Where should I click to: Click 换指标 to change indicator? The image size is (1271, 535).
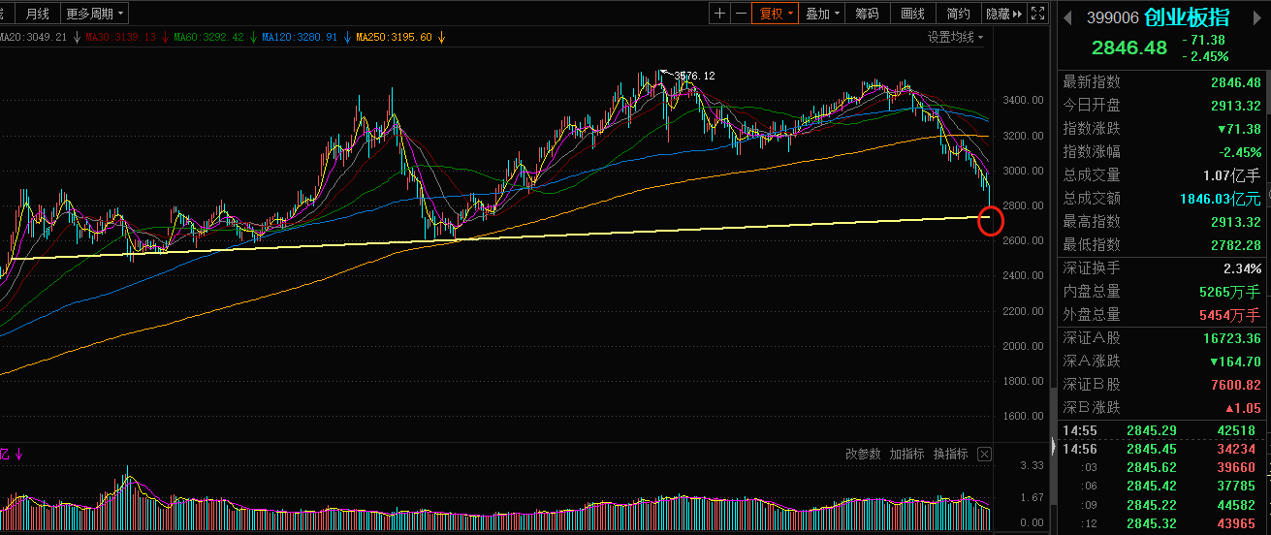coord(950,454)
